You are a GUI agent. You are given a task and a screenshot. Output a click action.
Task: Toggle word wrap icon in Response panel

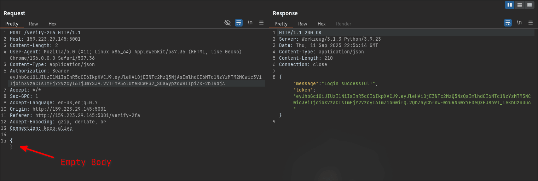[x=508, y=23]
